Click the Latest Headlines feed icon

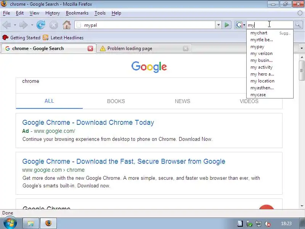click(x=45, y=37)
